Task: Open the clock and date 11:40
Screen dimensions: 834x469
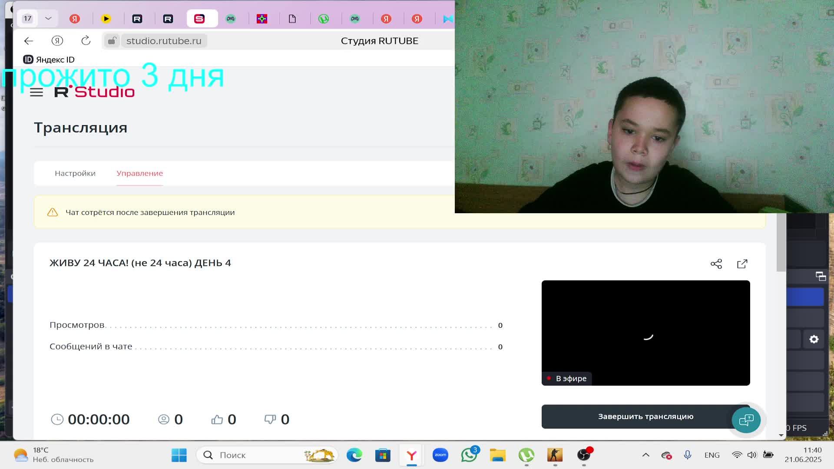Action: point(803,455)
